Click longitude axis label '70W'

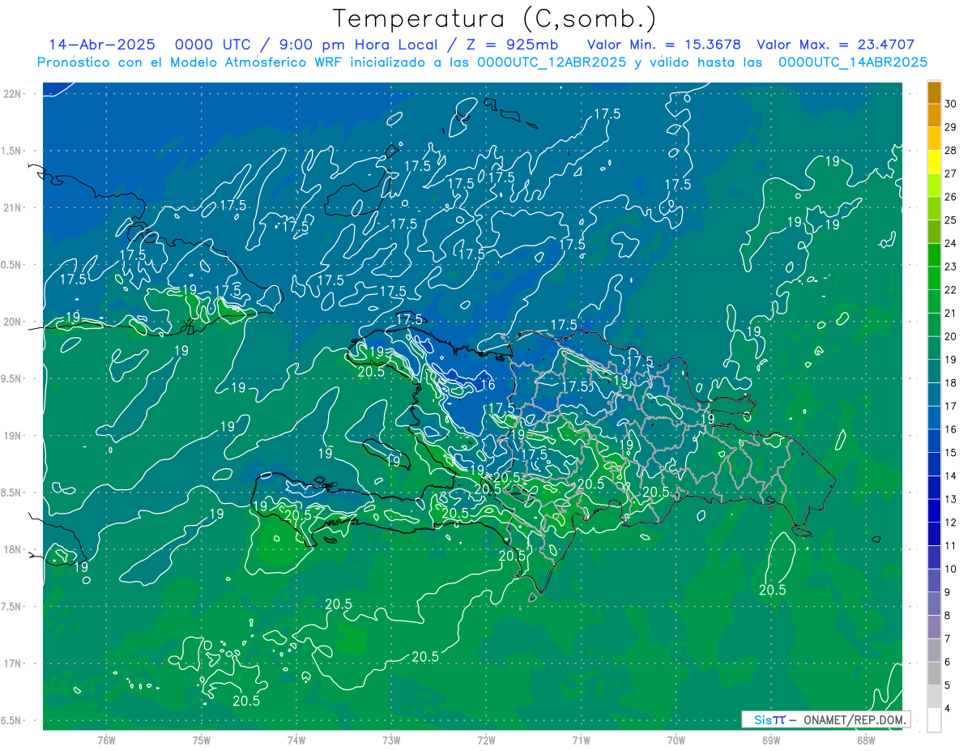pyautogui.click(x=676, y=740)
